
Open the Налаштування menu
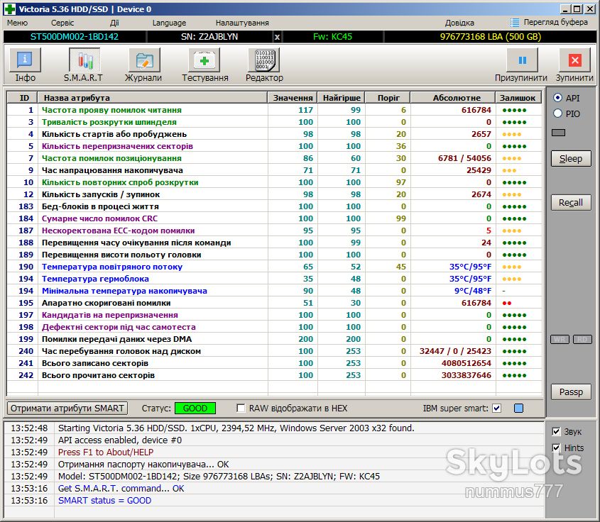pos(242,23)
